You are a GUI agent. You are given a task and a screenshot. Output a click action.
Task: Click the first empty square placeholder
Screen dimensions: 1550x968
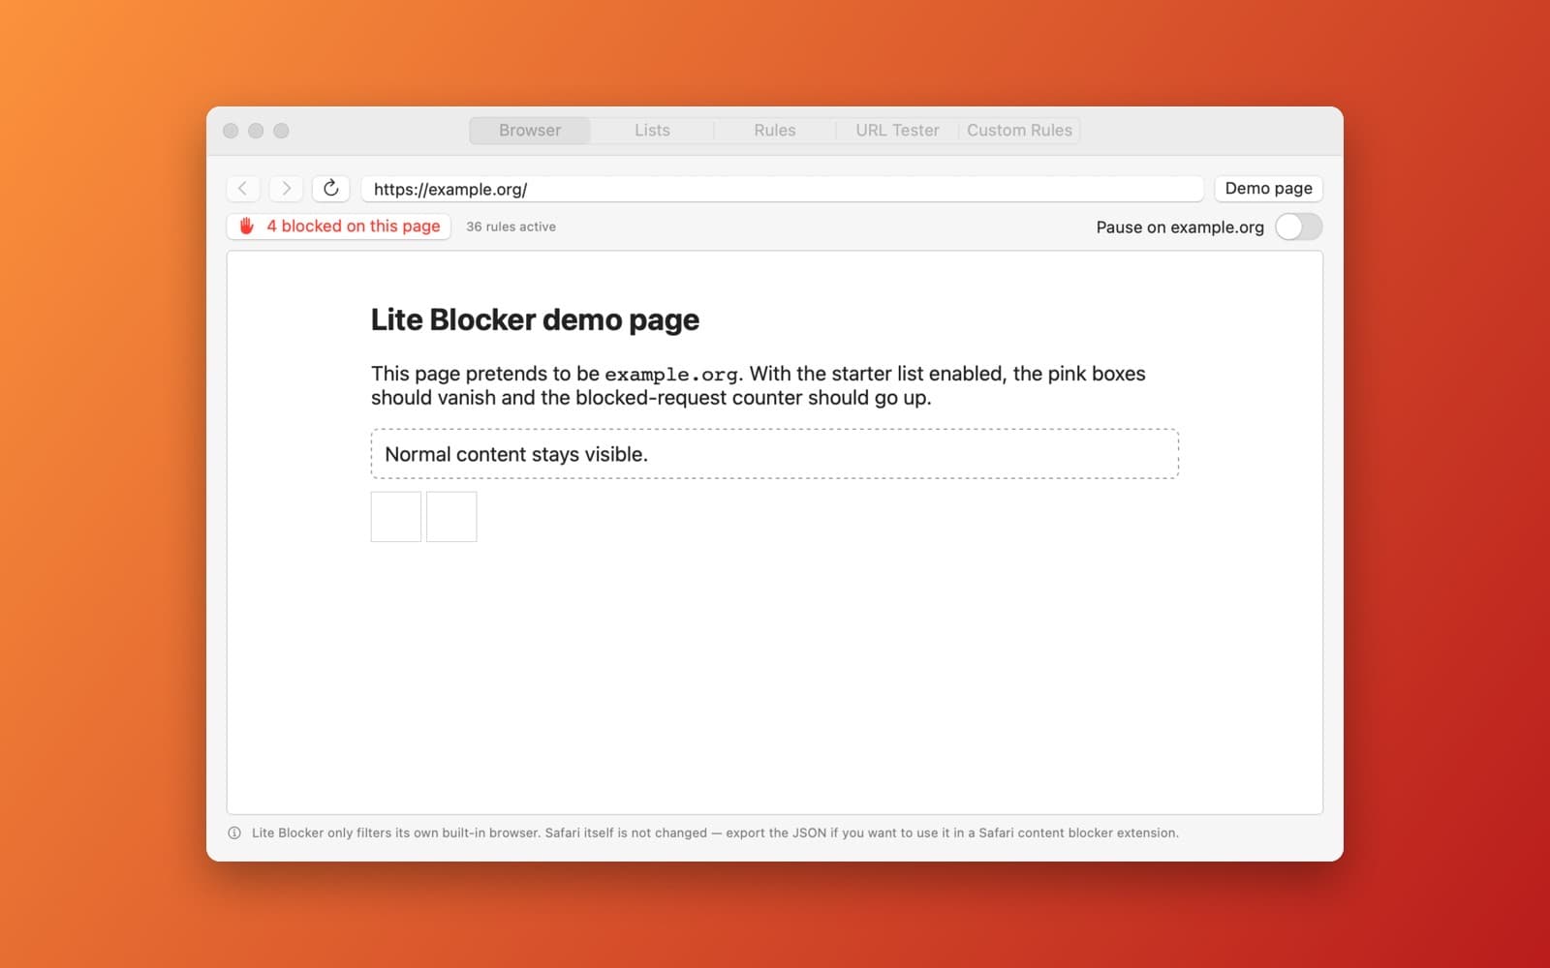pyautogui.click(x=396, y=516)
